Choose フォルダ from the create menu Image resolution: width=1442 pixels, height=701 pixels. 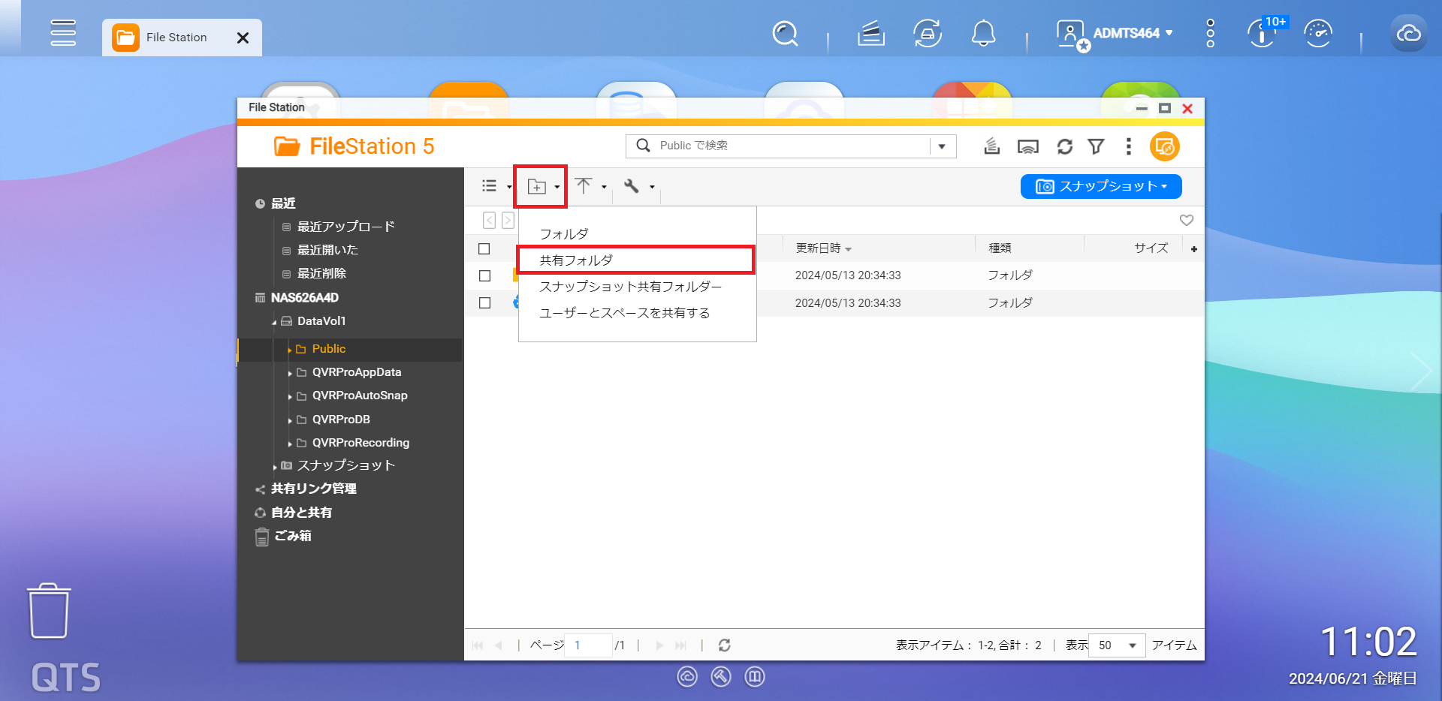click(x=637, y=234)
